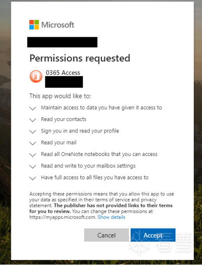Click the Microsoft wordmark text
202x265 pixels.
58,25
